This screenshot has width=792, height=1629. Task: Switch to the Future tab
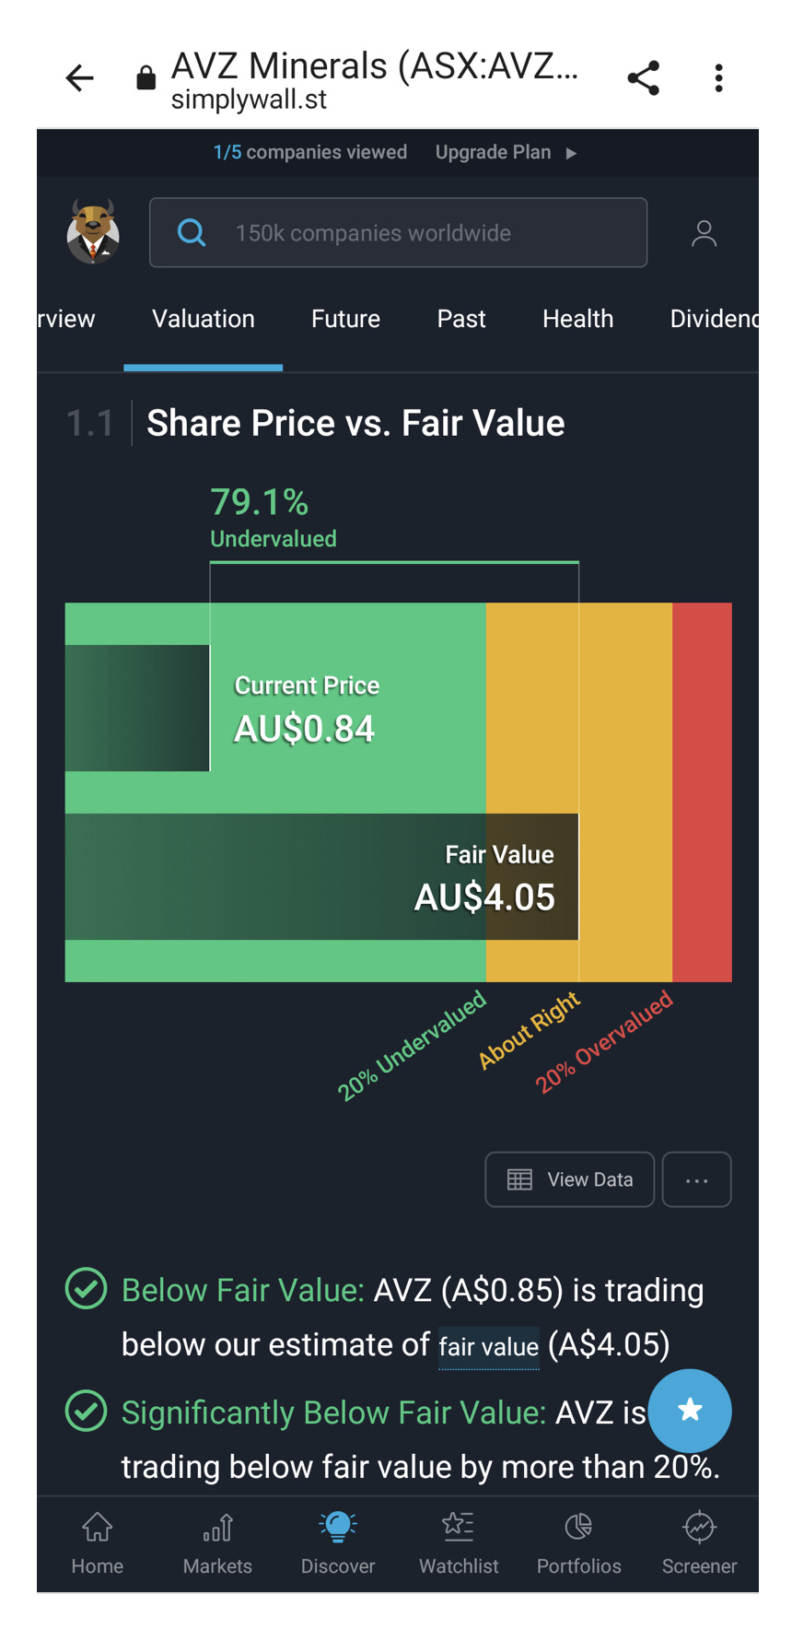(x=345, y=319)
